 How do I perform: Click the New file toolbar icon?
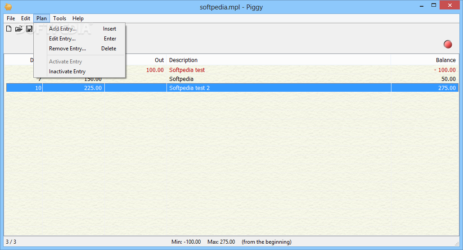coord(9,29)
